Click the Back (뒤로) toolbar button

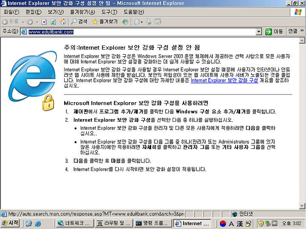tap(11, 22)
